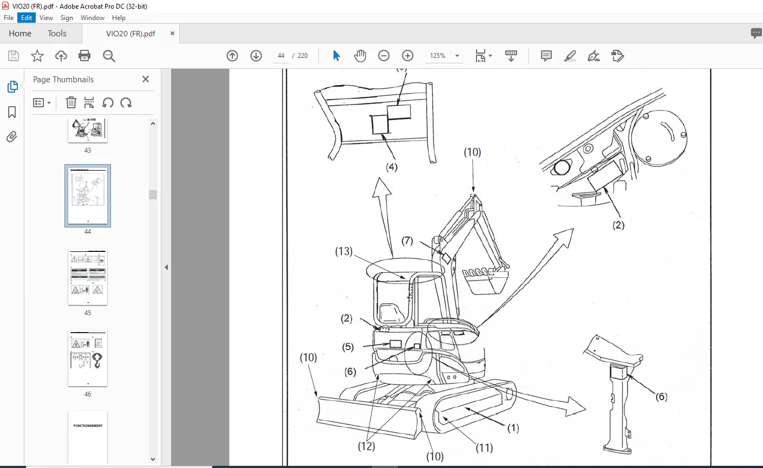Open the File menu
The height and width of the screenshot is (468, 763).
click(x=9, y=18)
